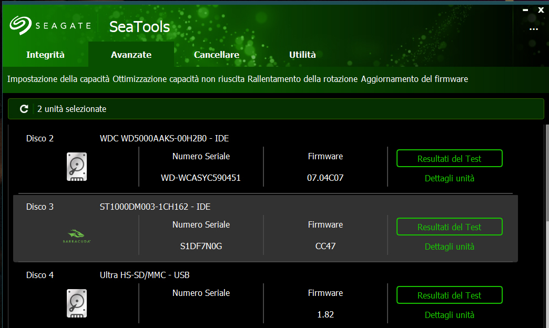Select drive row ST1000DM003-1CH162 - IDE
This screenshot has width=549, height=328.
click(x=266, y=228)
